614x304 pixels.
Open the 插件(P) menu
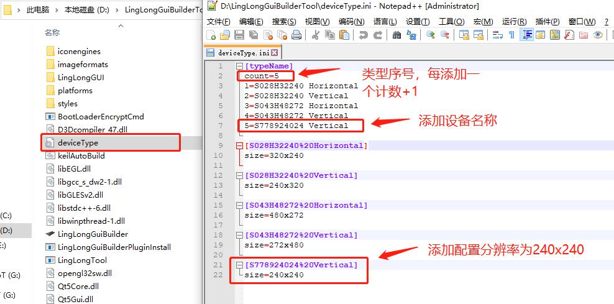tap(547, 22)
